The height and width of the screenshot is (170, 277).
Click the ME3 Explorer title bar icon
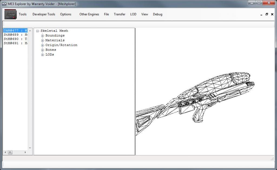point(4,4)
